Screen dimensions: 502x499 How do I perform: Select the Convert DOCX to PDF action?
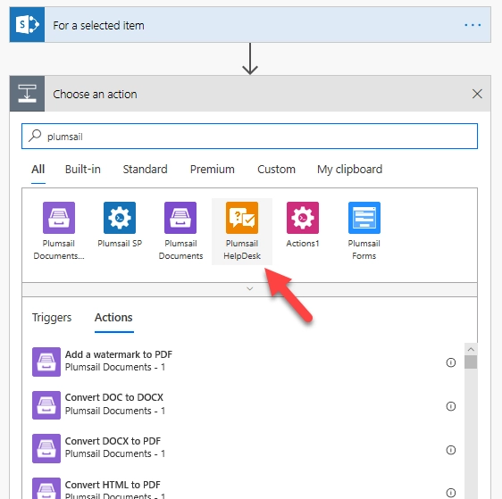pyautogui.click(x=243, y=448)
